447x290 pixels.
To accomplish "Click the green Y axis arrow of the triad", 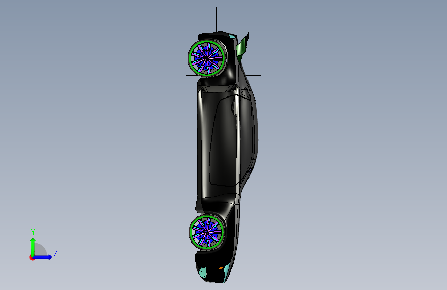I will point(33,247).
